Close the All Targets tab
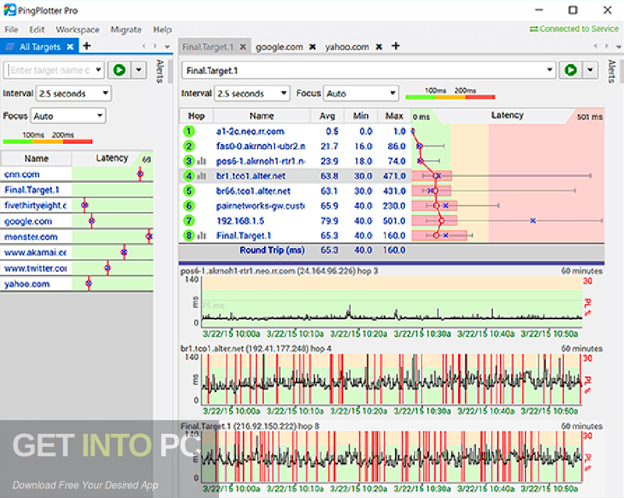624x498 pixels. [x=70, y=47]
